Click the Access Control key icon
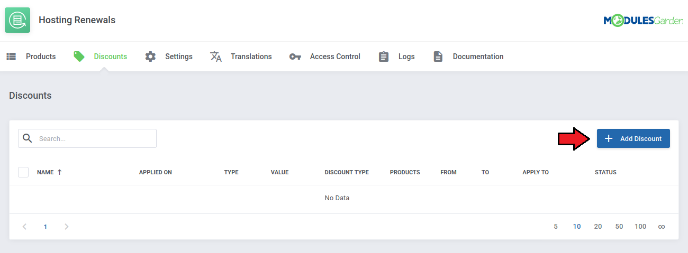 [x=295, y=57]
